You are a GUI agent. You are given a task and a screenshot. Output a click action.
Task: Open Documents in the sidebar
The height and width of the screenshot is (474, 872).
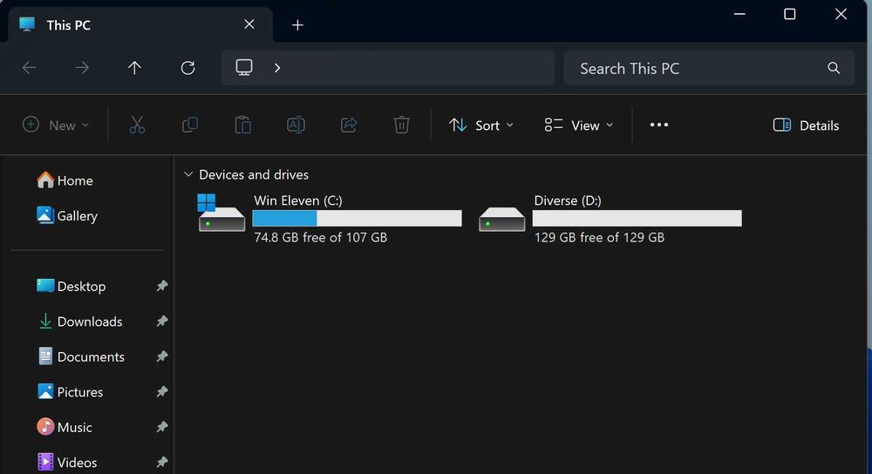(80, 356)
